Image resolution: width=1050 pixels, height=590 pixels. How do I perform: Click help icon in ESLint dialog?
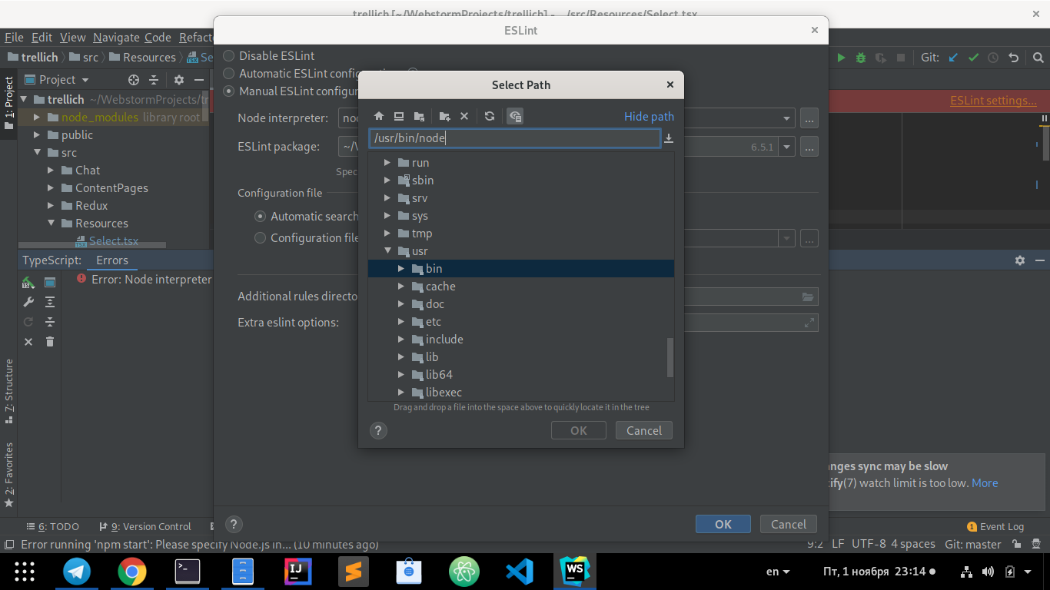click(234, 524)
